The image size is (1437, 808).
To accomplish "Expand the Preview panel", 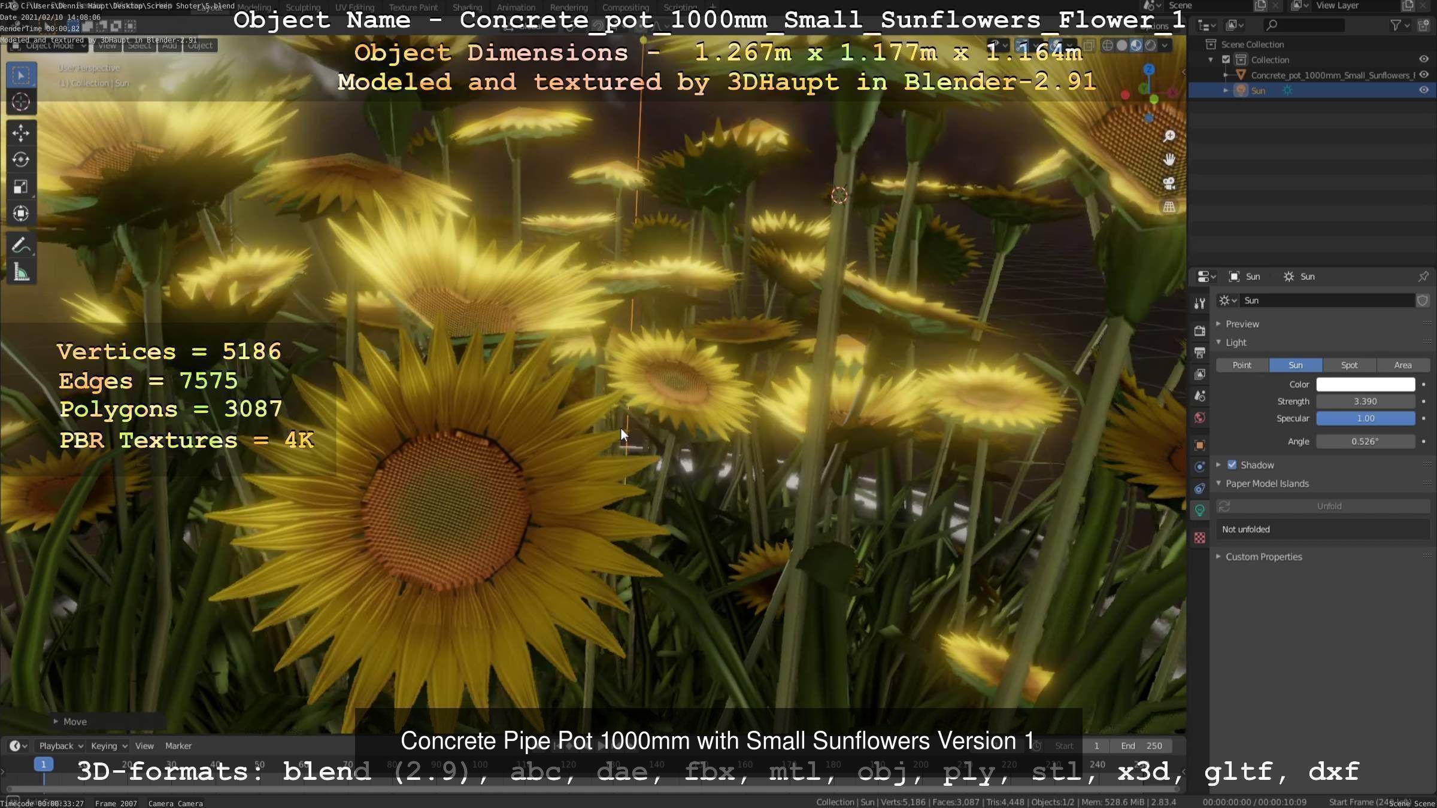I will point(1242,324).
